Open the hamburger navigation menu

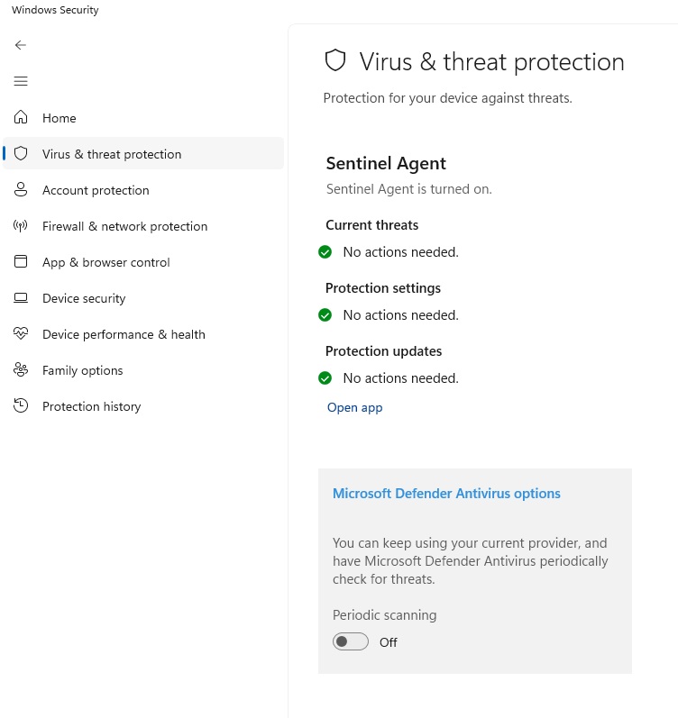[x=21, y=81]
